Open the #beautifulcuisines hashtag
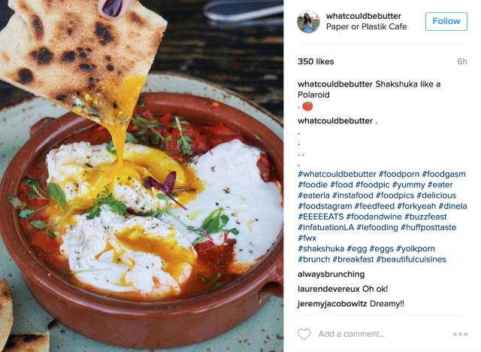This screenshot has height=352, width=481. coord(411,259)
